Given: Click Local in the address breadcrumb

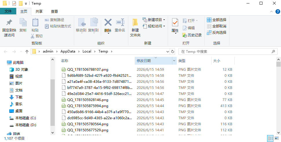Looking at the screenshot, I should [x=87, y=51].
